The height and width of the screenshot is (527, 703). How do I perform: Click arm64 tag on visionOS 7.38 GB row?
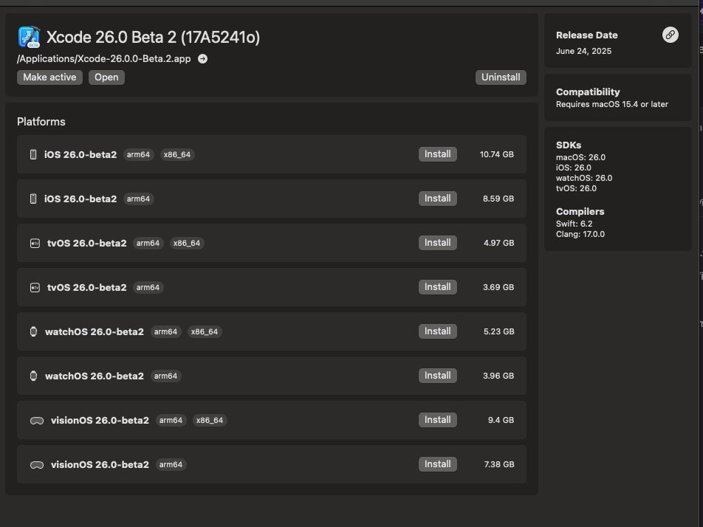point(171,465)
